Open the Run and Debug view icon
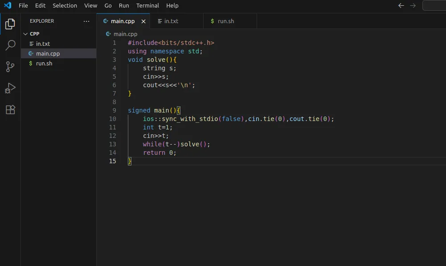 [10, 88]
